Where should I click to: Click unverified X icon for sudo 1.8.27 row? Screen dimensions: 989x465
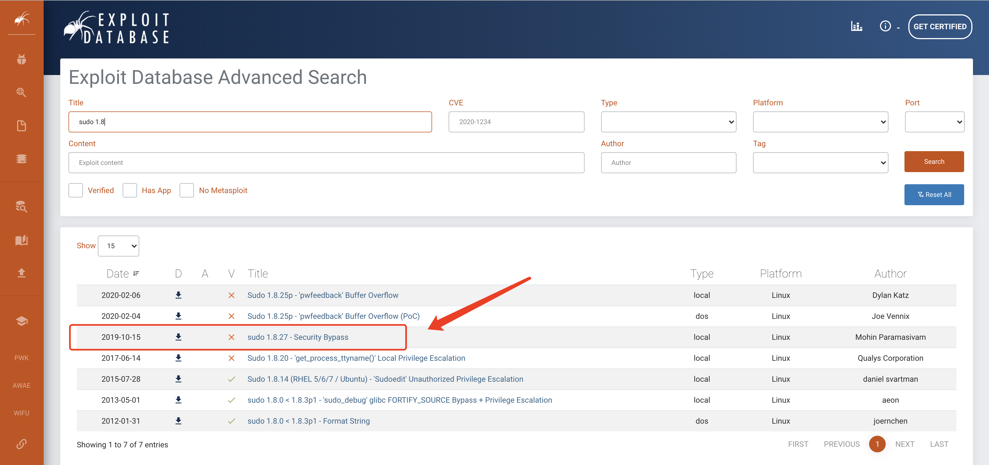click(232, 337)
